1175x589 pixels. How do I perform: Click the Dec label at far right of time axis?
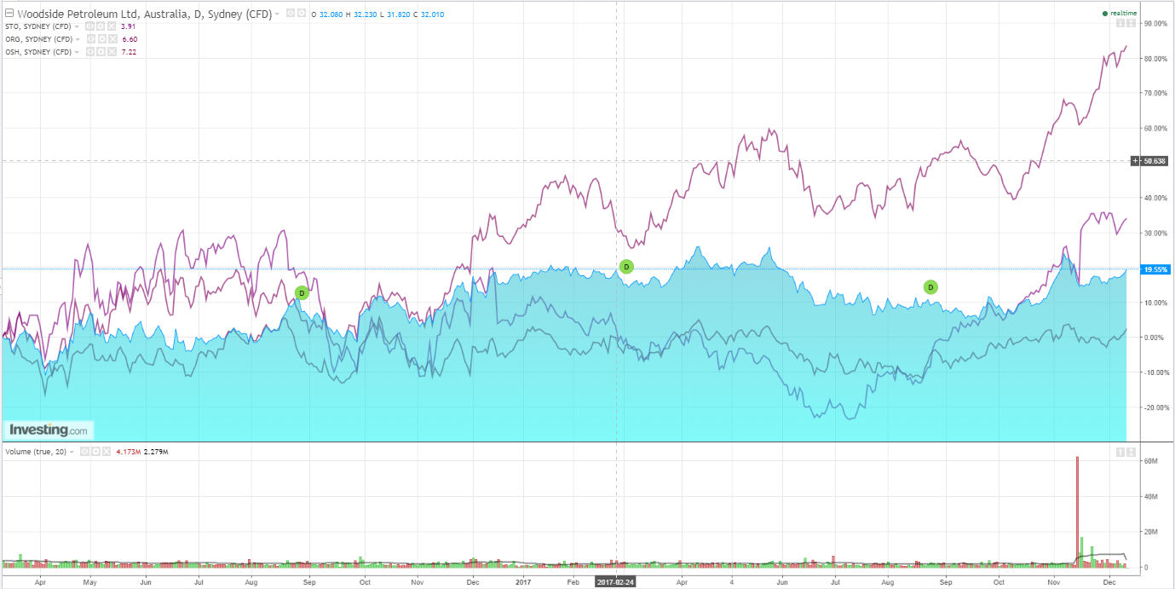pyautogui.click(x=1109, y=581)
